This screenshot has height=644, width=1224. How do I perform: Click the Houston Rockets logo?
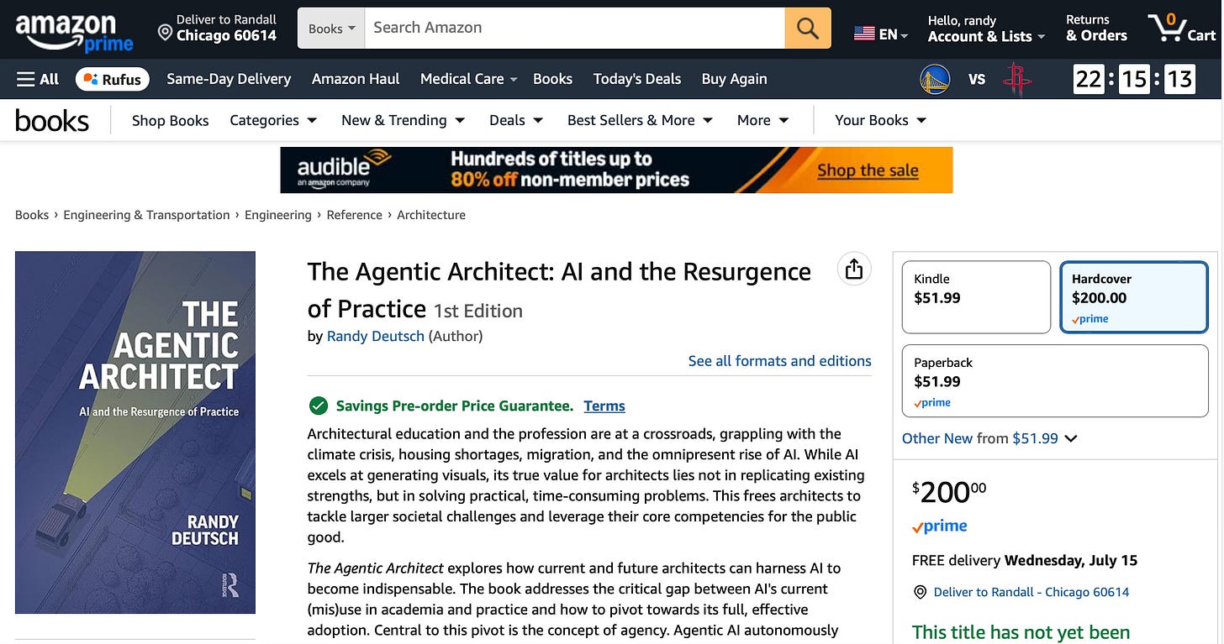(x=1017, y=80)
